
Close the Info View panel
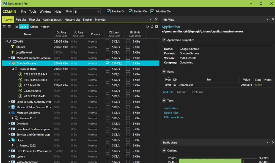(273, 19)
